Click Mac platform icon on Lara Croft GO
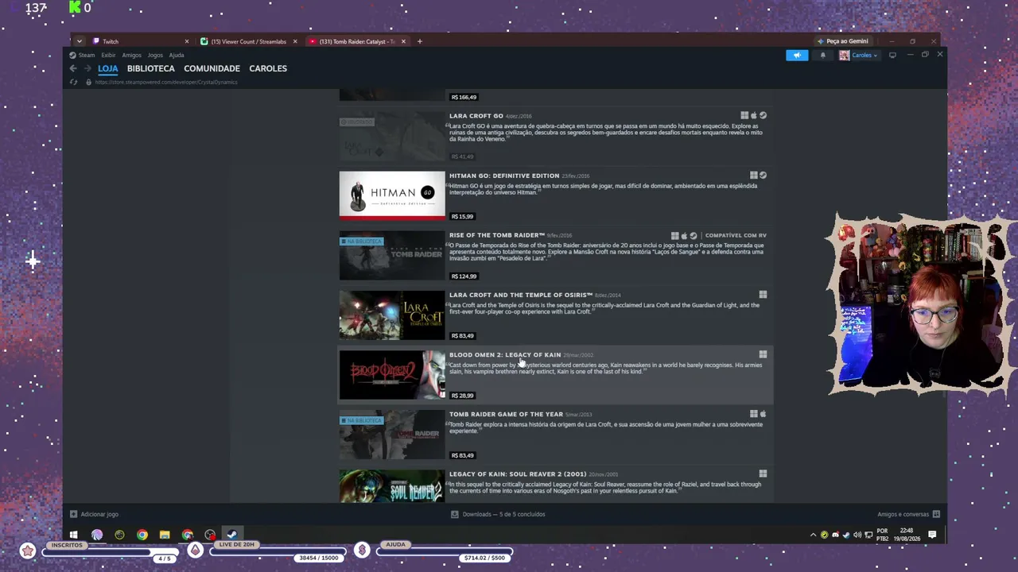Image resolution: width=1018 pixels, height=572 pixels. click(x=754, y=116)
